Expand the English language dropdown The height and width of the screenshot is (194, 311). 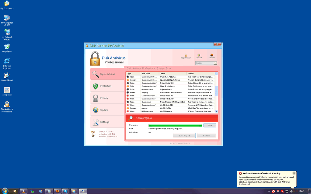(215, 63)
